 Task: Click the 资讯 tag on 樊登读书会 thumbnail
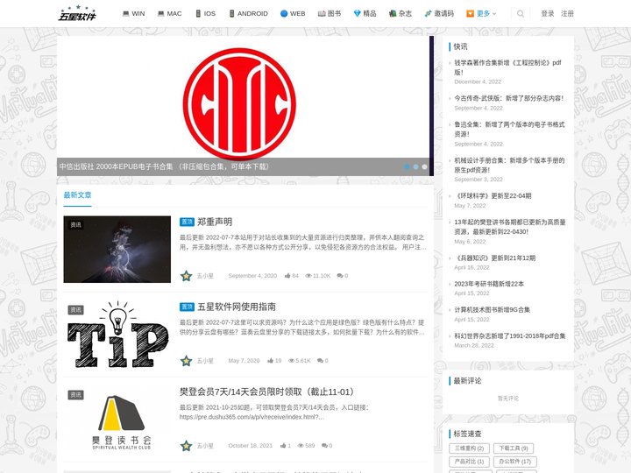coord(75,395)
